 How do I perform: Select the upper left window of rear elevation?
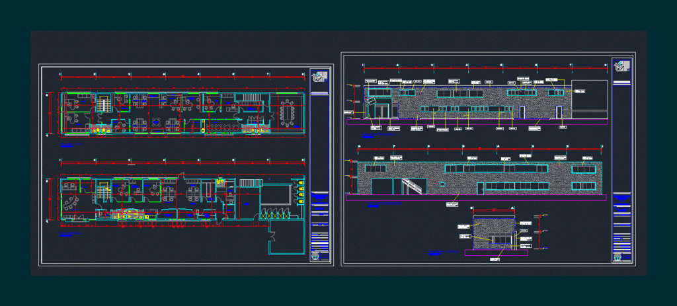pyautogui.click(x=376, y=169)
